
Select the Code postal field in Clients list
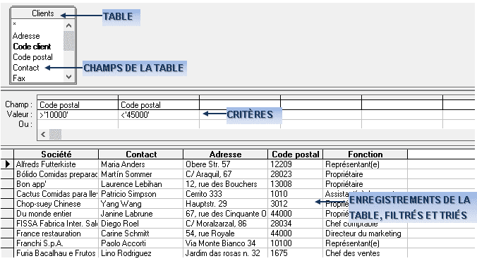point(33,57)
